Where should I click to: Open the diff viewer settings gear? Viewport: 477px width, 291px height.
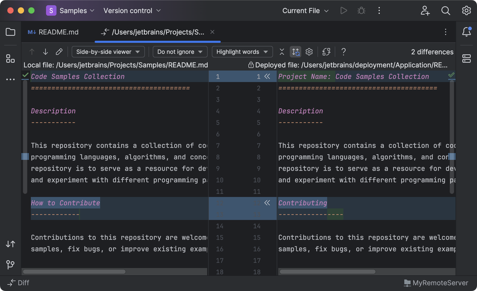coord(309,52)
